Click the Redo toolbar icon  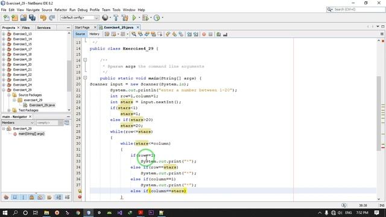click(x=52, y=17)
